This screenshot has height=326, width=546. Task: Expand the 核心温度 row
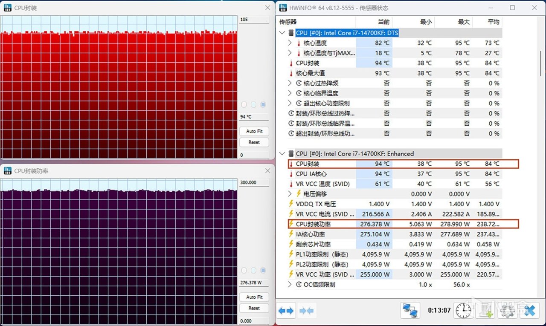tap(290, 43)
